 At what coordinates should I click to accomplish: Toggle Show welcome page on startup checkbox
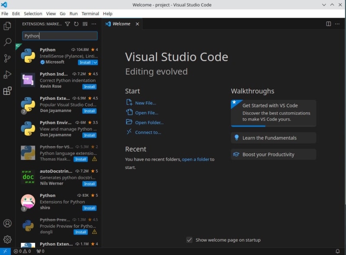click(x=189, y=240)
